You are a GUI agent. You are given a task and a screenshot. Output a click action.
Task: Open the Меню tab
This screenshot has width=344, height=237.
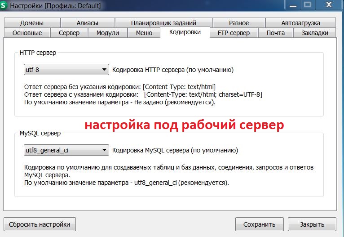[144, 33]
